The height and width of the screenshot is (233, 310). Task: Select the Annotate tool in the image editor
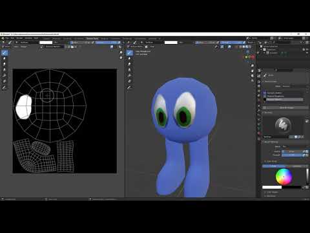click(5, 87)
